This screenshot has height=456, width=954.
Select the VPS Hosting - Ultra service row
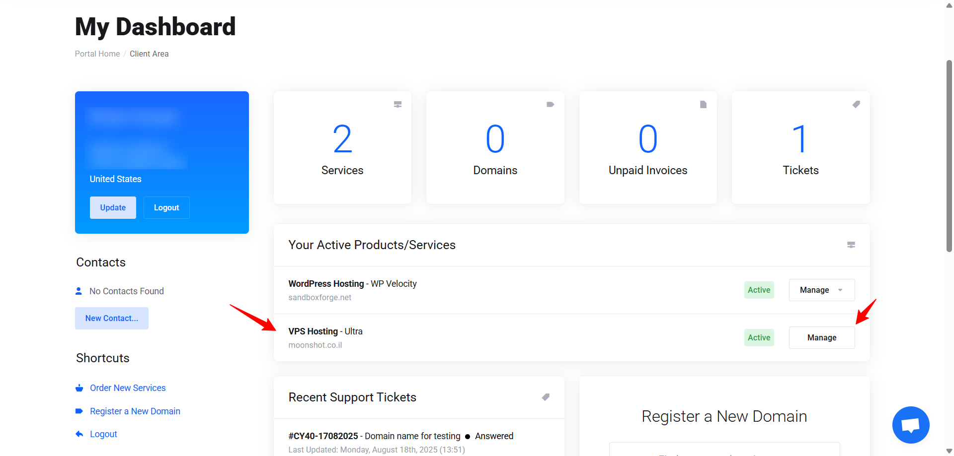tap(572, 337)
